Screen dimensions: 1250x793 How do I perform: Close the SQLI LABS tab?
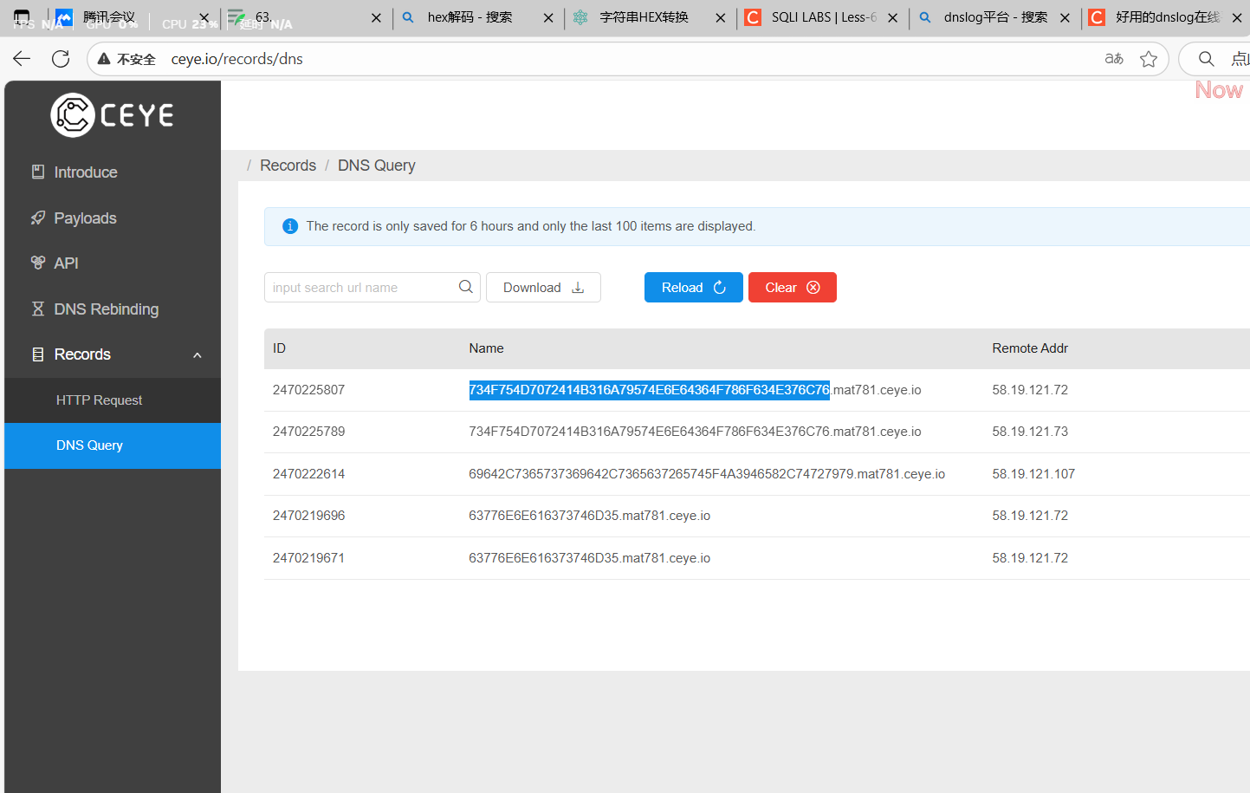(893, 17)
